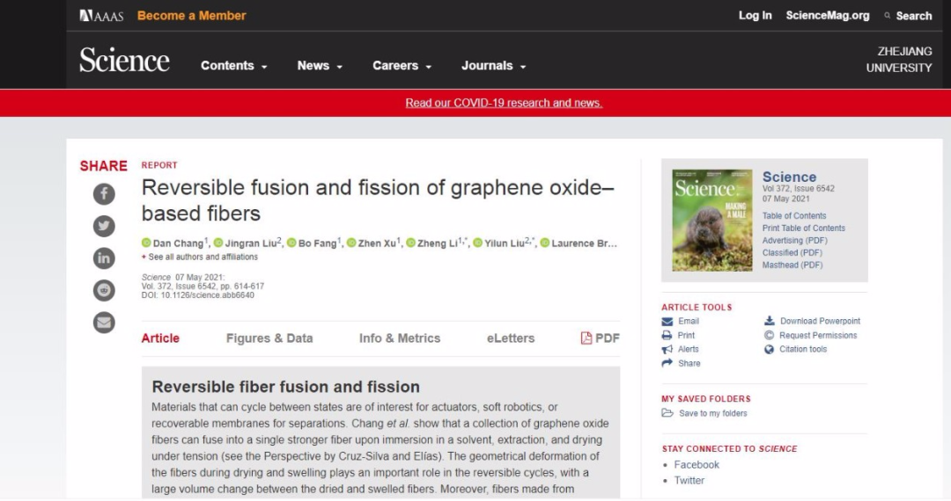Image resolution: width=951 pixels, height=501 pixels.
Task: Click author name Jingran Liu
Action: point(250,243)
